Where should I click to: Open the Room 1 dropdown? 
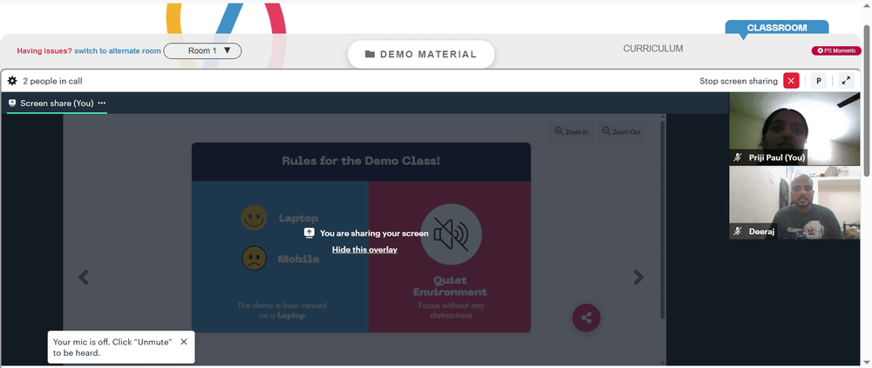[x=202, y=51]
